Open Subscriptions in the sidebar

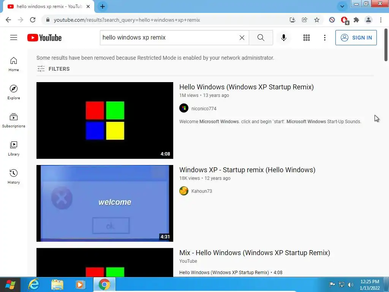coord(14,121)
